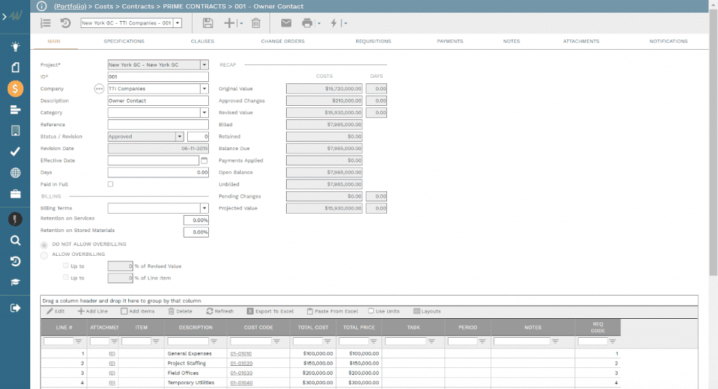Screen dimensions: 718x389
Task: Toggle the Use Units checkbox
Action: pos(371,310)
